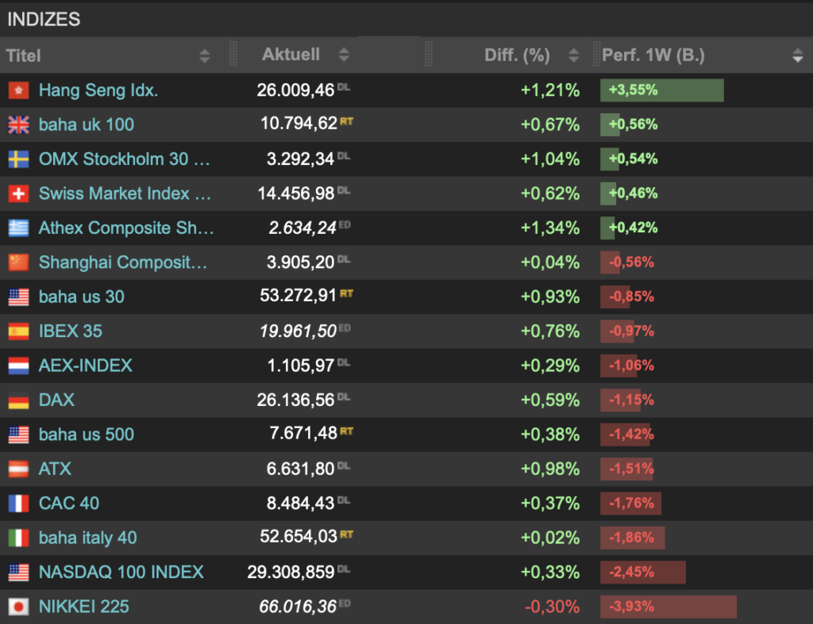Sort table by Titel arrows
The height and width of the screenshot is (624, 813).
(x=205, y=56)
